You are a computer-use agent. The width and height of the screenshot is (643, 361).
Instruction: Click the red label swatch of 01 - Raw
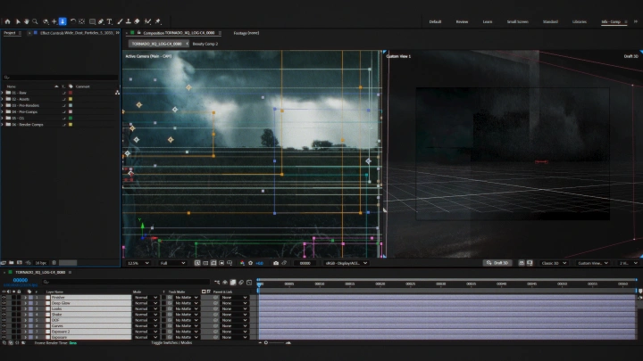(71, 93)
